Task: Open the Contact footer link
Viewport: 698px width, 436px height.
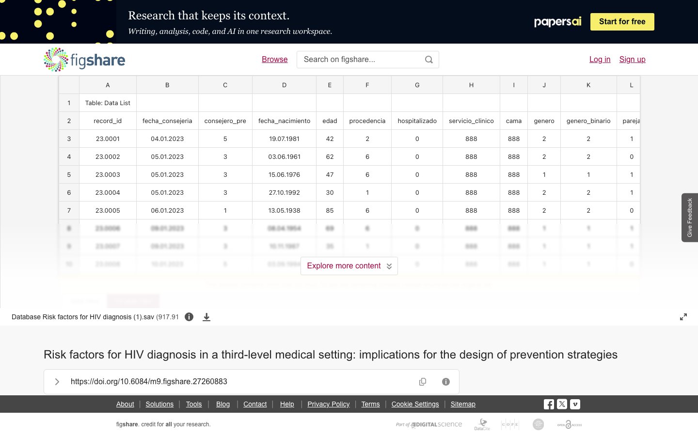Action: point(255,404)
